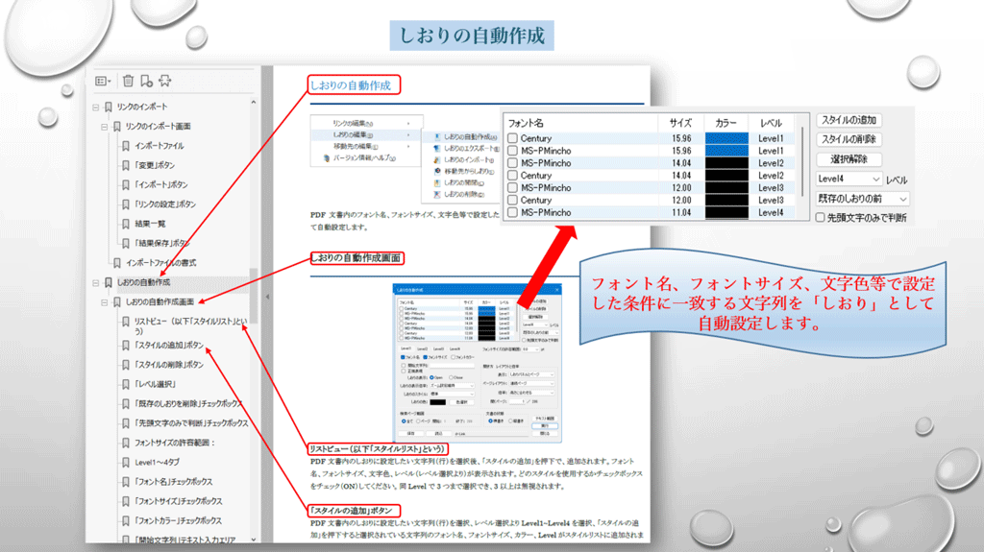
Task: Click bookmark icon beside 結果一覧
Action: pyautogui.click(x=125, y=224)
